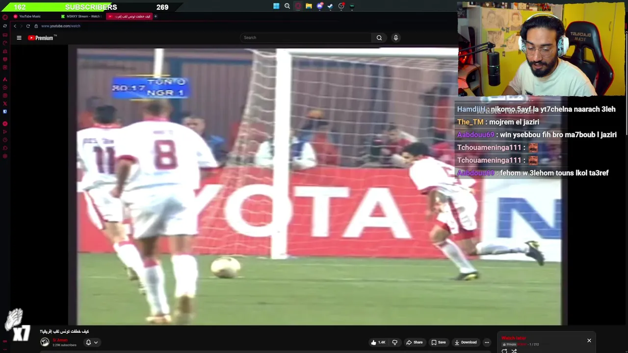Dislike the video with the thumbs-down
The height and width of the screenshot is (353, 628).
coord(394,342)
